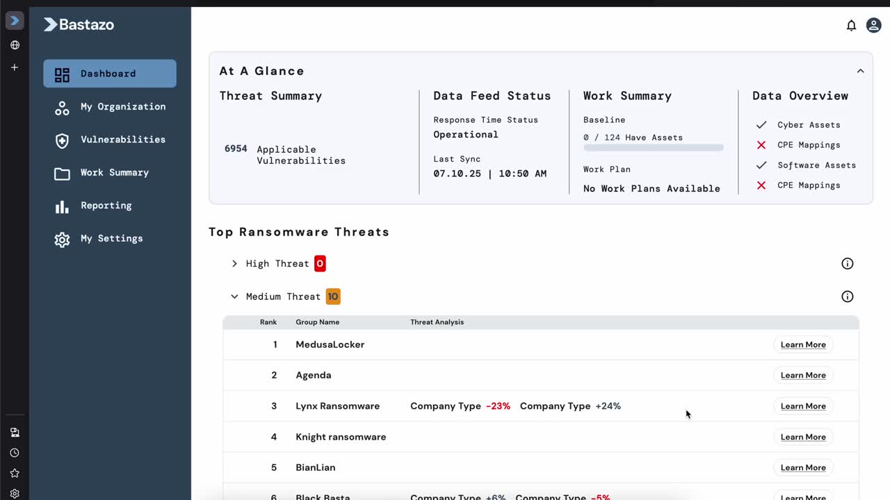The width and height of the screenshot is (890, 500).
Task: Click the -23% Company Type value
Action: 498,406
